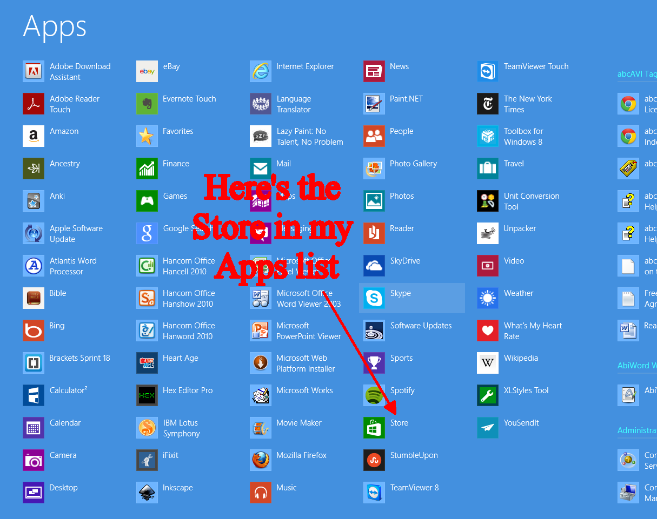Click the Anki app icon
The image size is (657, 519).
click(34, 201)
